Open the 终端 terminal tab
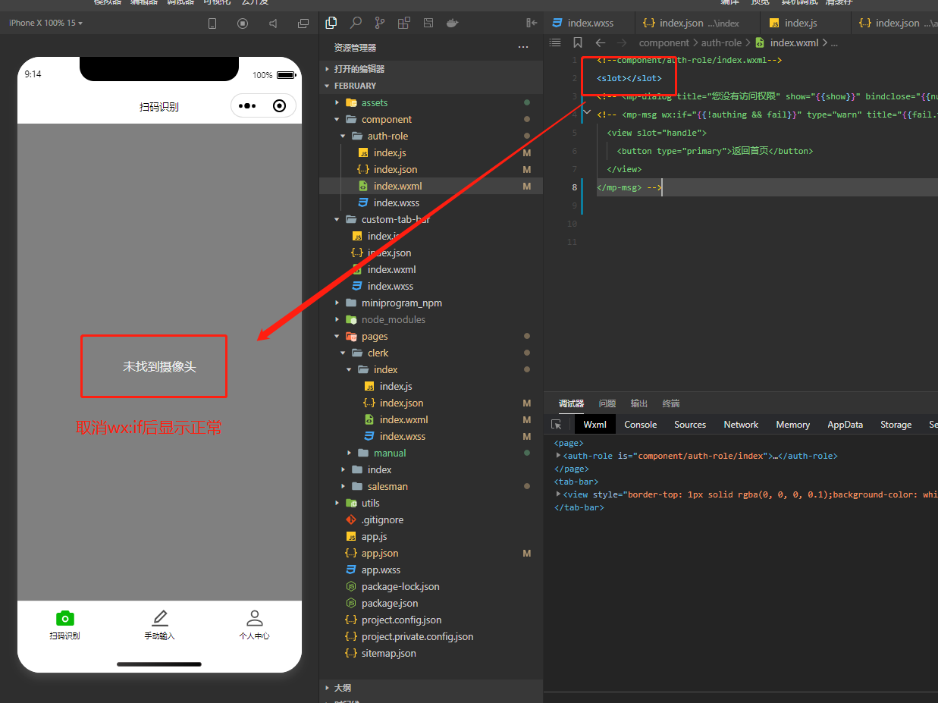 tap(671, 403)
